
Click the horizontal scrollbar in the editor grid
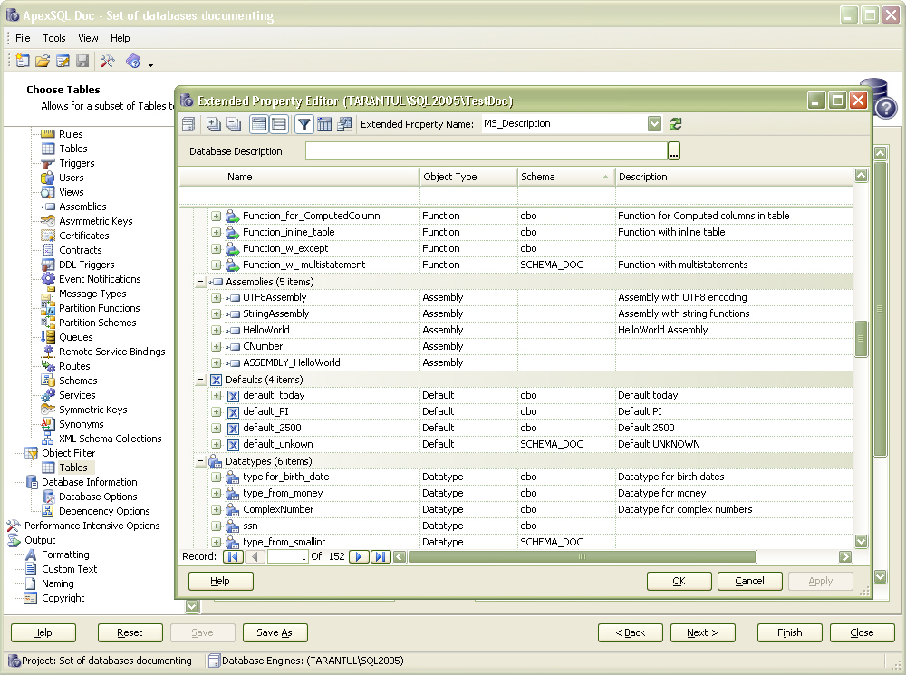582,556
